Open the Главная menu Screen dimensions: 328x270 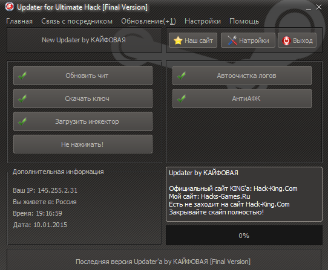[19, 21]
